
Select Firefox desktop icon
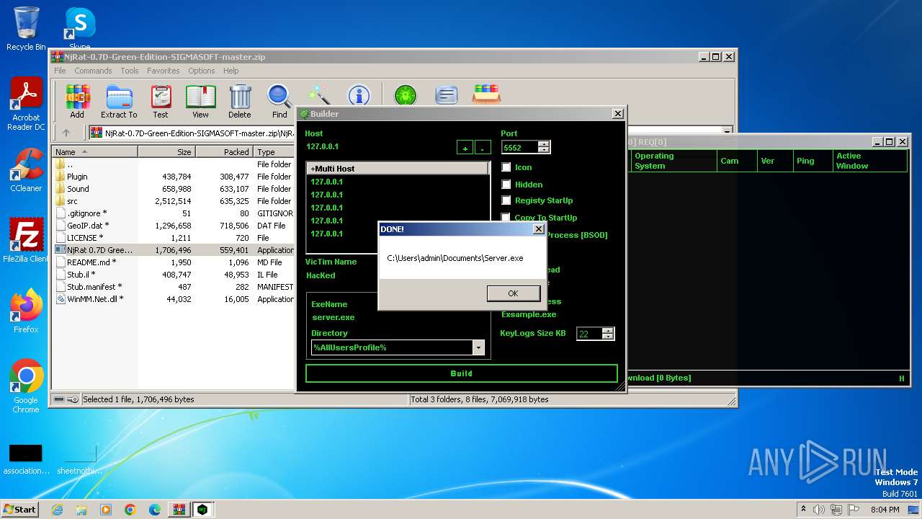coord(26,311)
